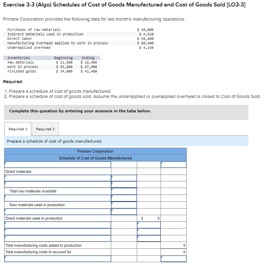Click the Primare Corporation header cell
The height and width of the screenshot is (267, 278).
click(95, 151)
